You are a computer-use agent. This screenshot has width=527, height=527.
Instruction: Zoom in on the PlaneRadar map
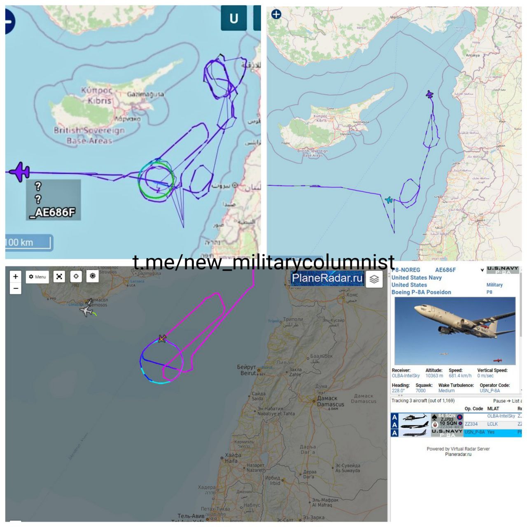15,277
